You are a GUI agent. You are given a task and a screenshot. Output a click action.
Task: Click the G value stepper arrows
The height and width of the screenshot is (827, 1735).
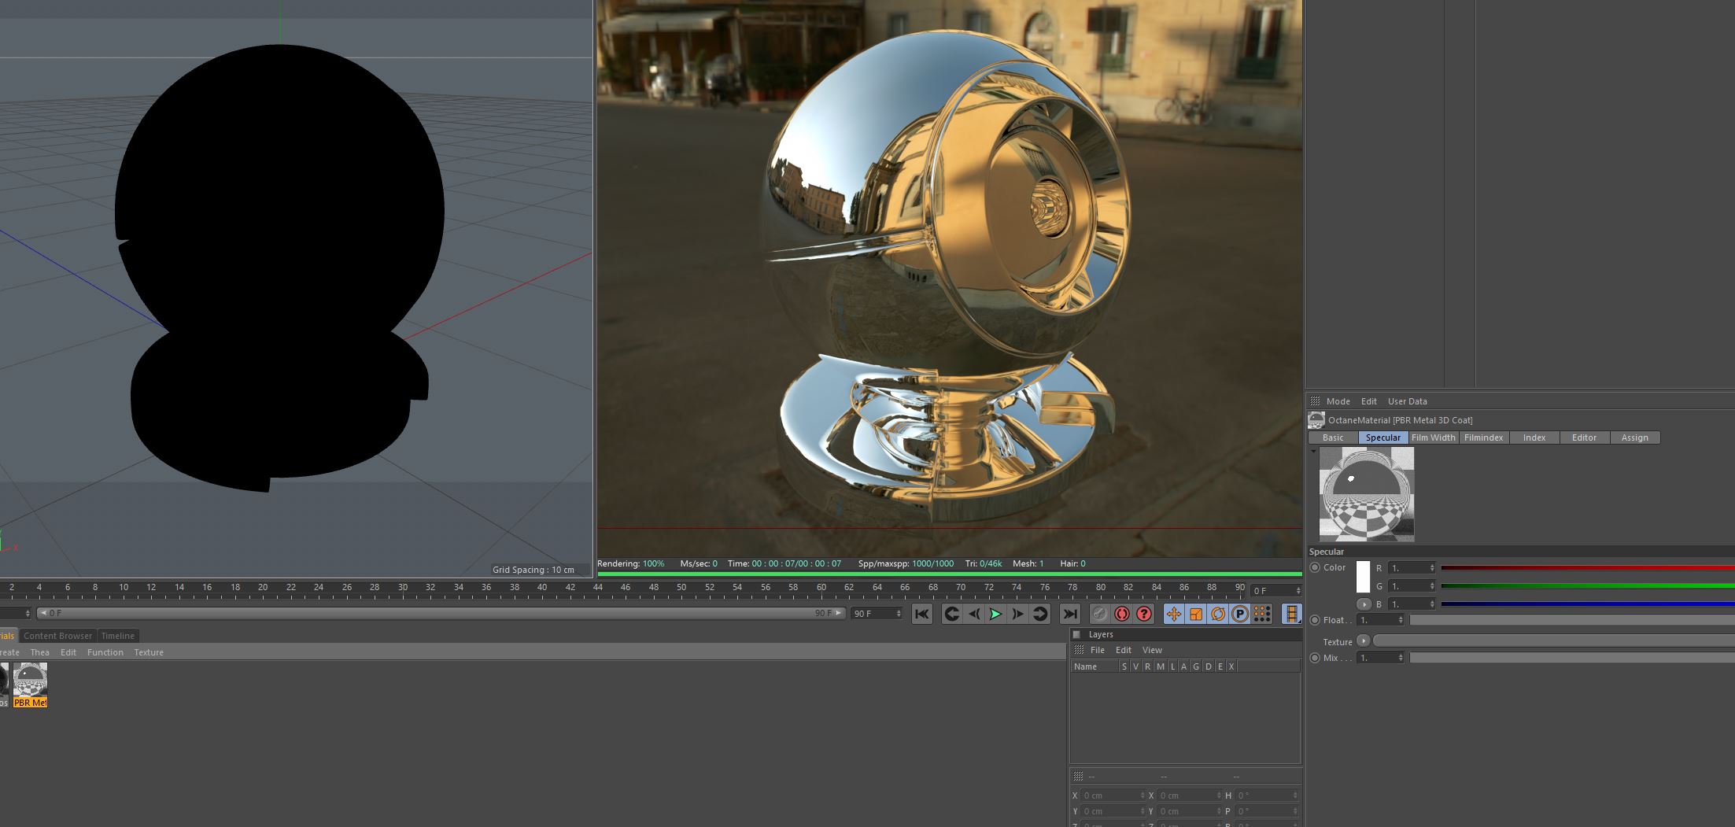click(1432, 585)
